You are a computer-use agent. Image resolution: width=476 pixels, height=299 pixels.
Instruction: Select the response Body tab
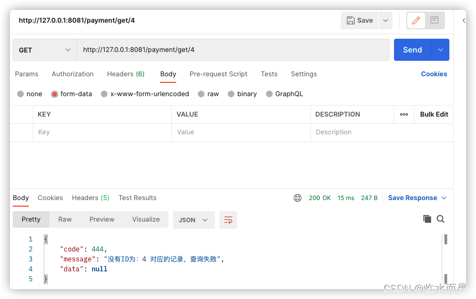point(21,198)
